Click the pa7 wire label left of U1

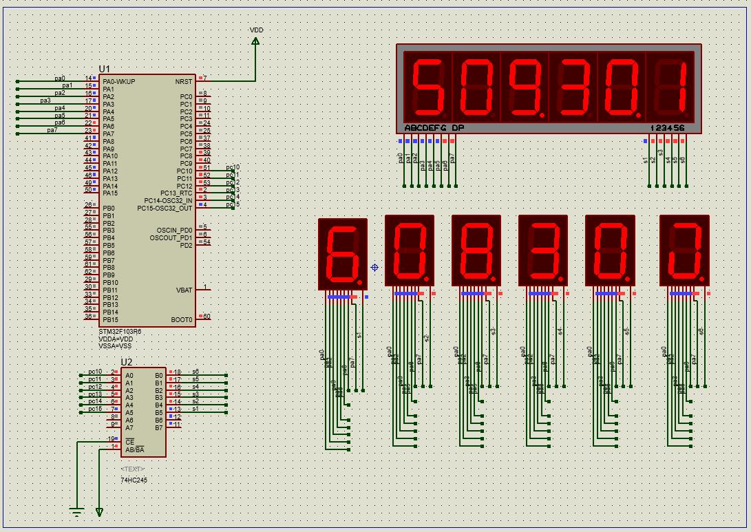pyautogui.click(x=52, y=130)
